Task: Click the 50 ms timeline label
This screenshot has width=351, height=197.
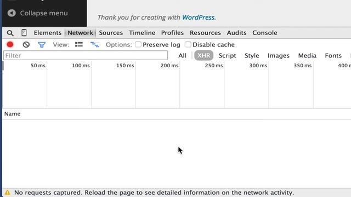Action: click(38, 66)
